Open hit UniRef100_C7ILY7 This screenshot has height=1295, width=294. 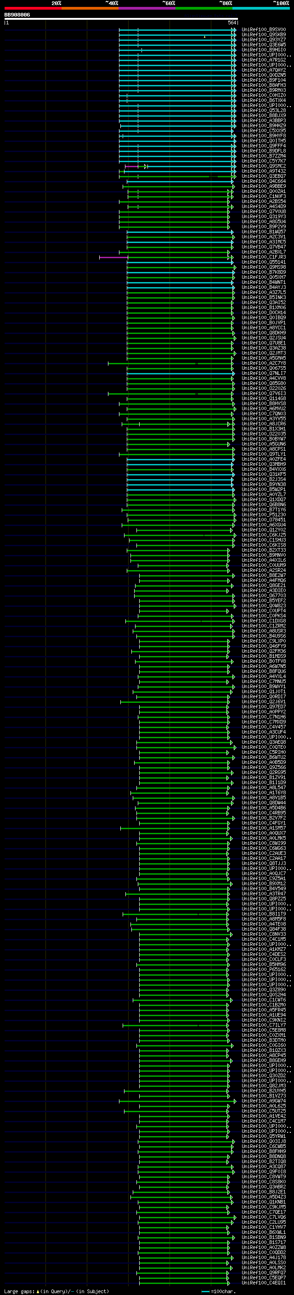coord(263,1025)
